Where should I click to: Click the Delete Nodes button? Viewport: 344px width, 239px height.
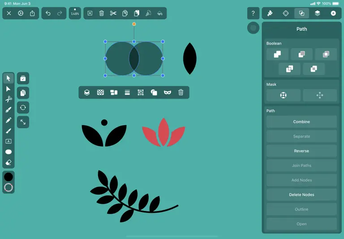[x=301, y=195]
